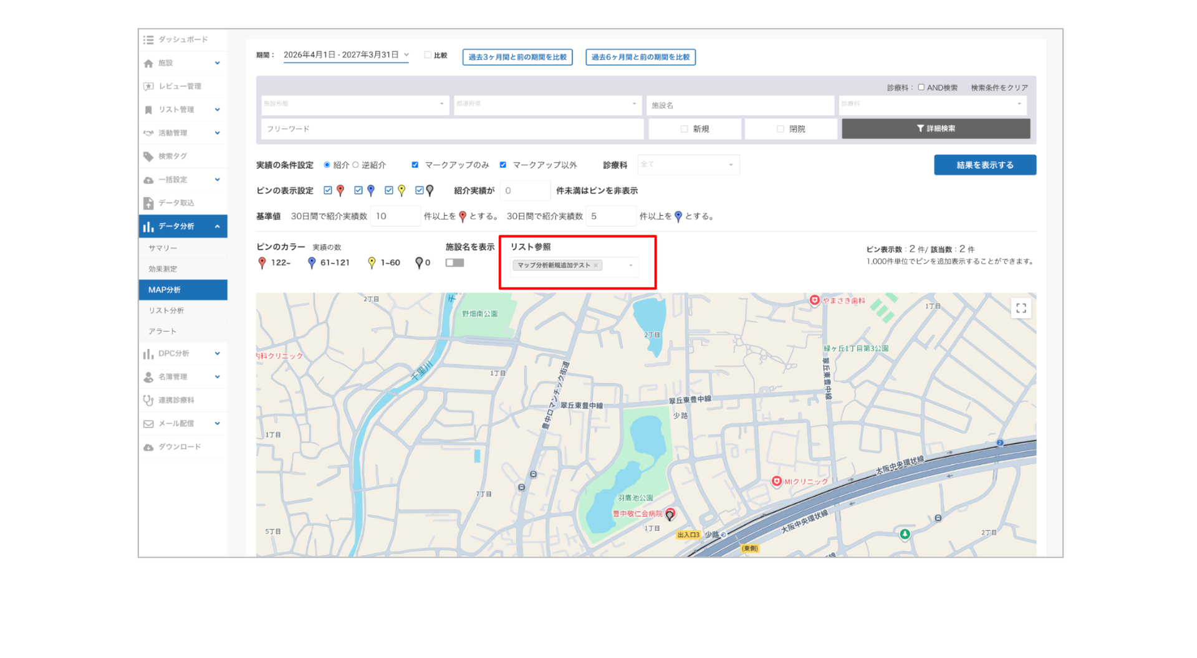Click the DPC分析 chart icon

point(148,354)
